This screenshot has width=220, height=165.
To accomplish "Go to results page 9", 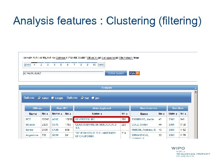I will pos(88,65).
